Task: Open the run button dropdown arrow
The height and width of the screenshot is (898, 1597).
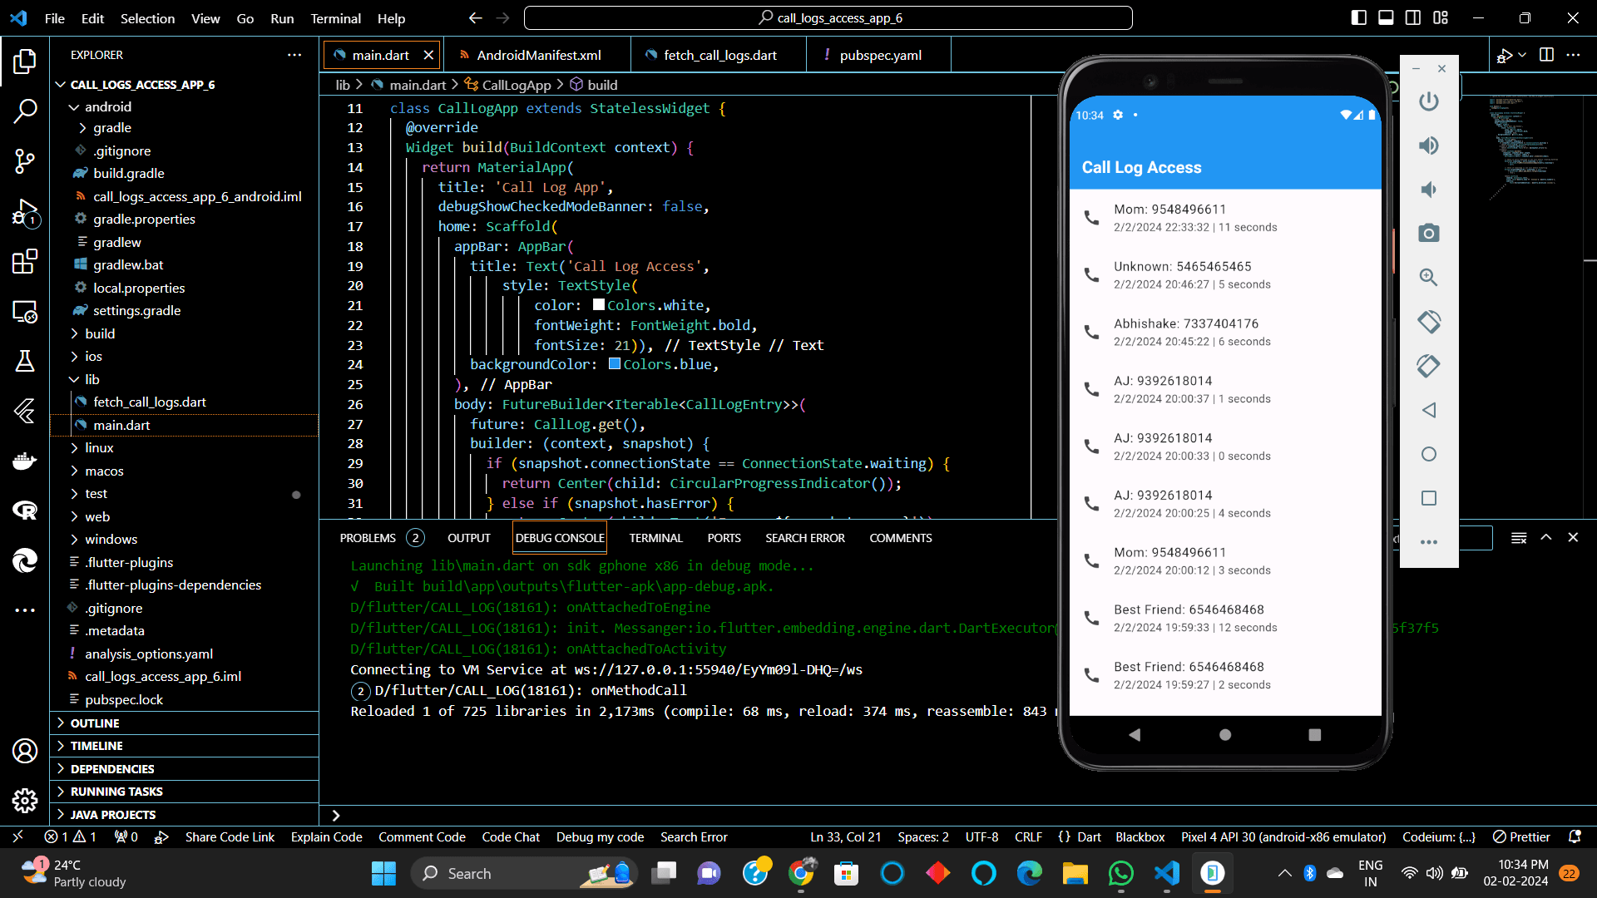Action: [x=1522, y=55]
